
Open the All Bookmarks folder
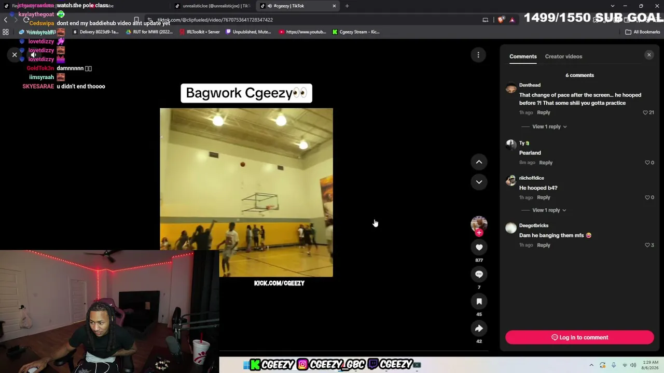pyautogui.click(x=643, y=32)
